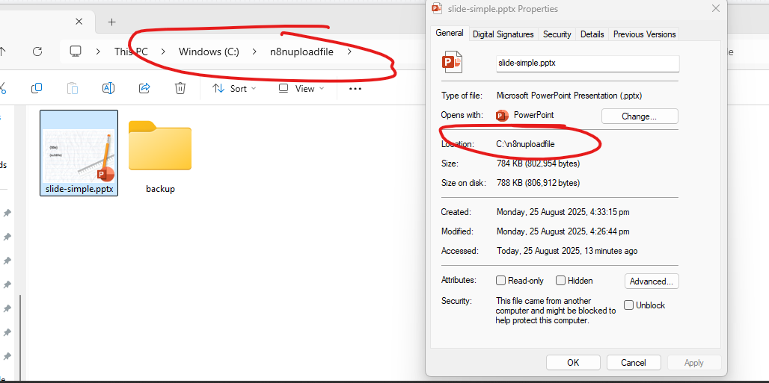Switch to the Details tab
The image size is (769, 383).
592,34
